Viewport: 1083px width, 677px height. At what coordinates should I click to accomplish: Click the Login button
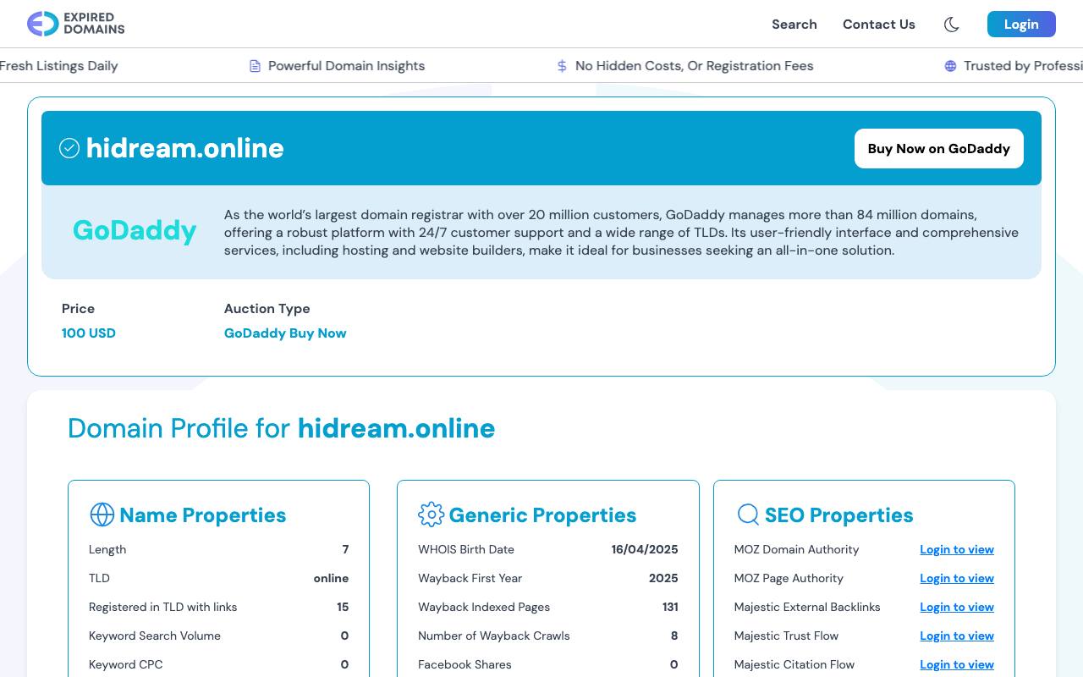1021,25
